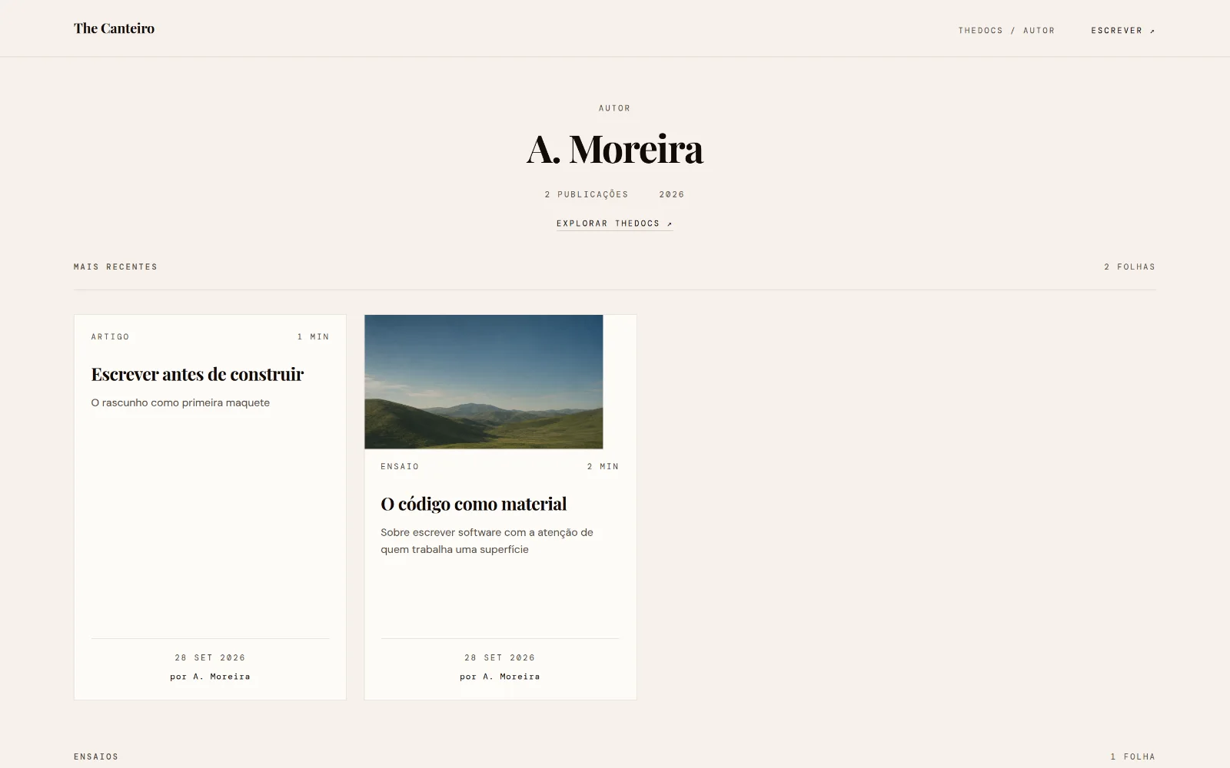Click the ENSAIO category tag
The width and height of the screenshot is (1230, 768).
pos(400,466)
